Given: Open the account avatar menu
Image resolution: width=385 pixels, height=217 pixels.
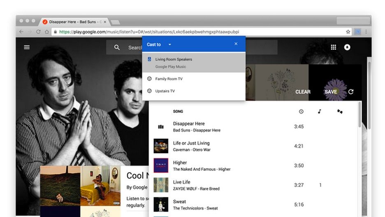Looking at the screenshot, I should 347,47.
